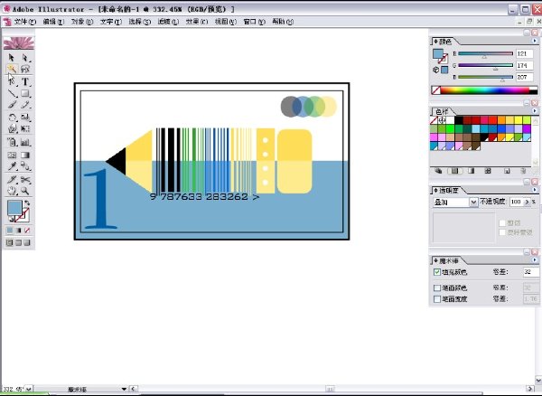Cycle the 颜色 panel tab view arrows
The image size is (542, 396).
coord(435,42)
